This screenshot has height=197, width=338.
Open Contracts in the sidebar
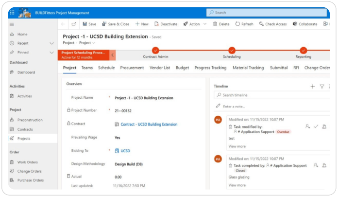click(x=25, y=129)
